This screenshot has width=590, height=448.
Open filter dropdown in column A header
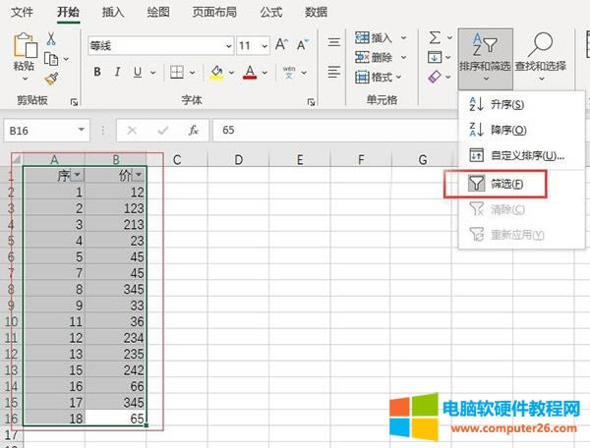(77, 174)
